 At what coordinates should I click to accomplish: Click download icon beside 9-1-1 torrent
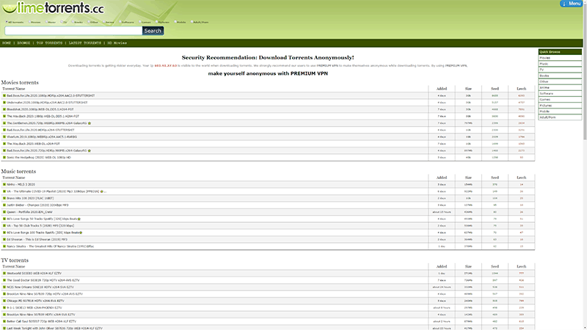point(4,307)
